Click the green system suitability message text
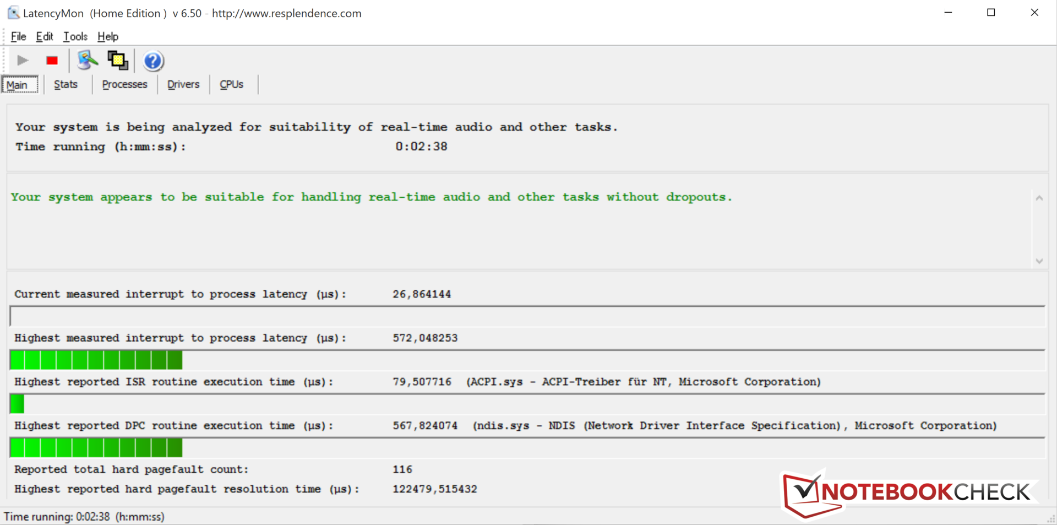This screenshot has width=1057, height=525. tap(372, 197)
